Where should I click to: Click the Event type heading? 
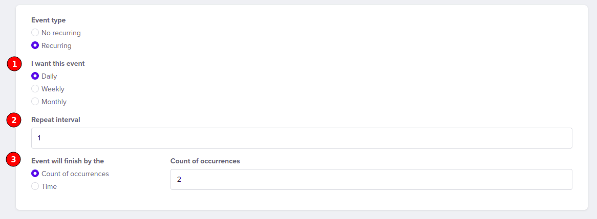(x=48, y=20)
